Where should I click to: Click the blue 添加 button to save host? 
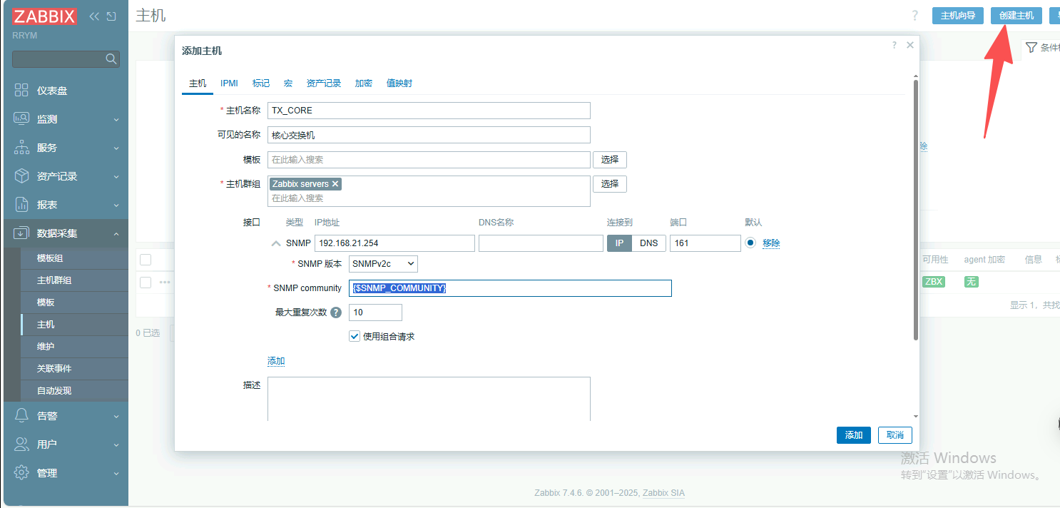853,435
